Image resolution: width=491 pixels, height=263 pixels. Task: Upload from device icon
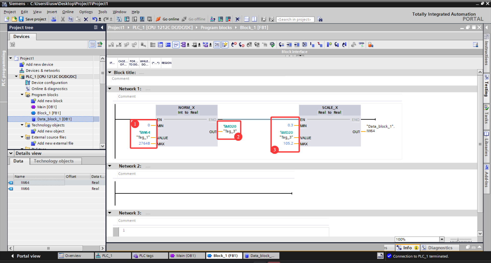pyautogui.click(x=135, y=19)
